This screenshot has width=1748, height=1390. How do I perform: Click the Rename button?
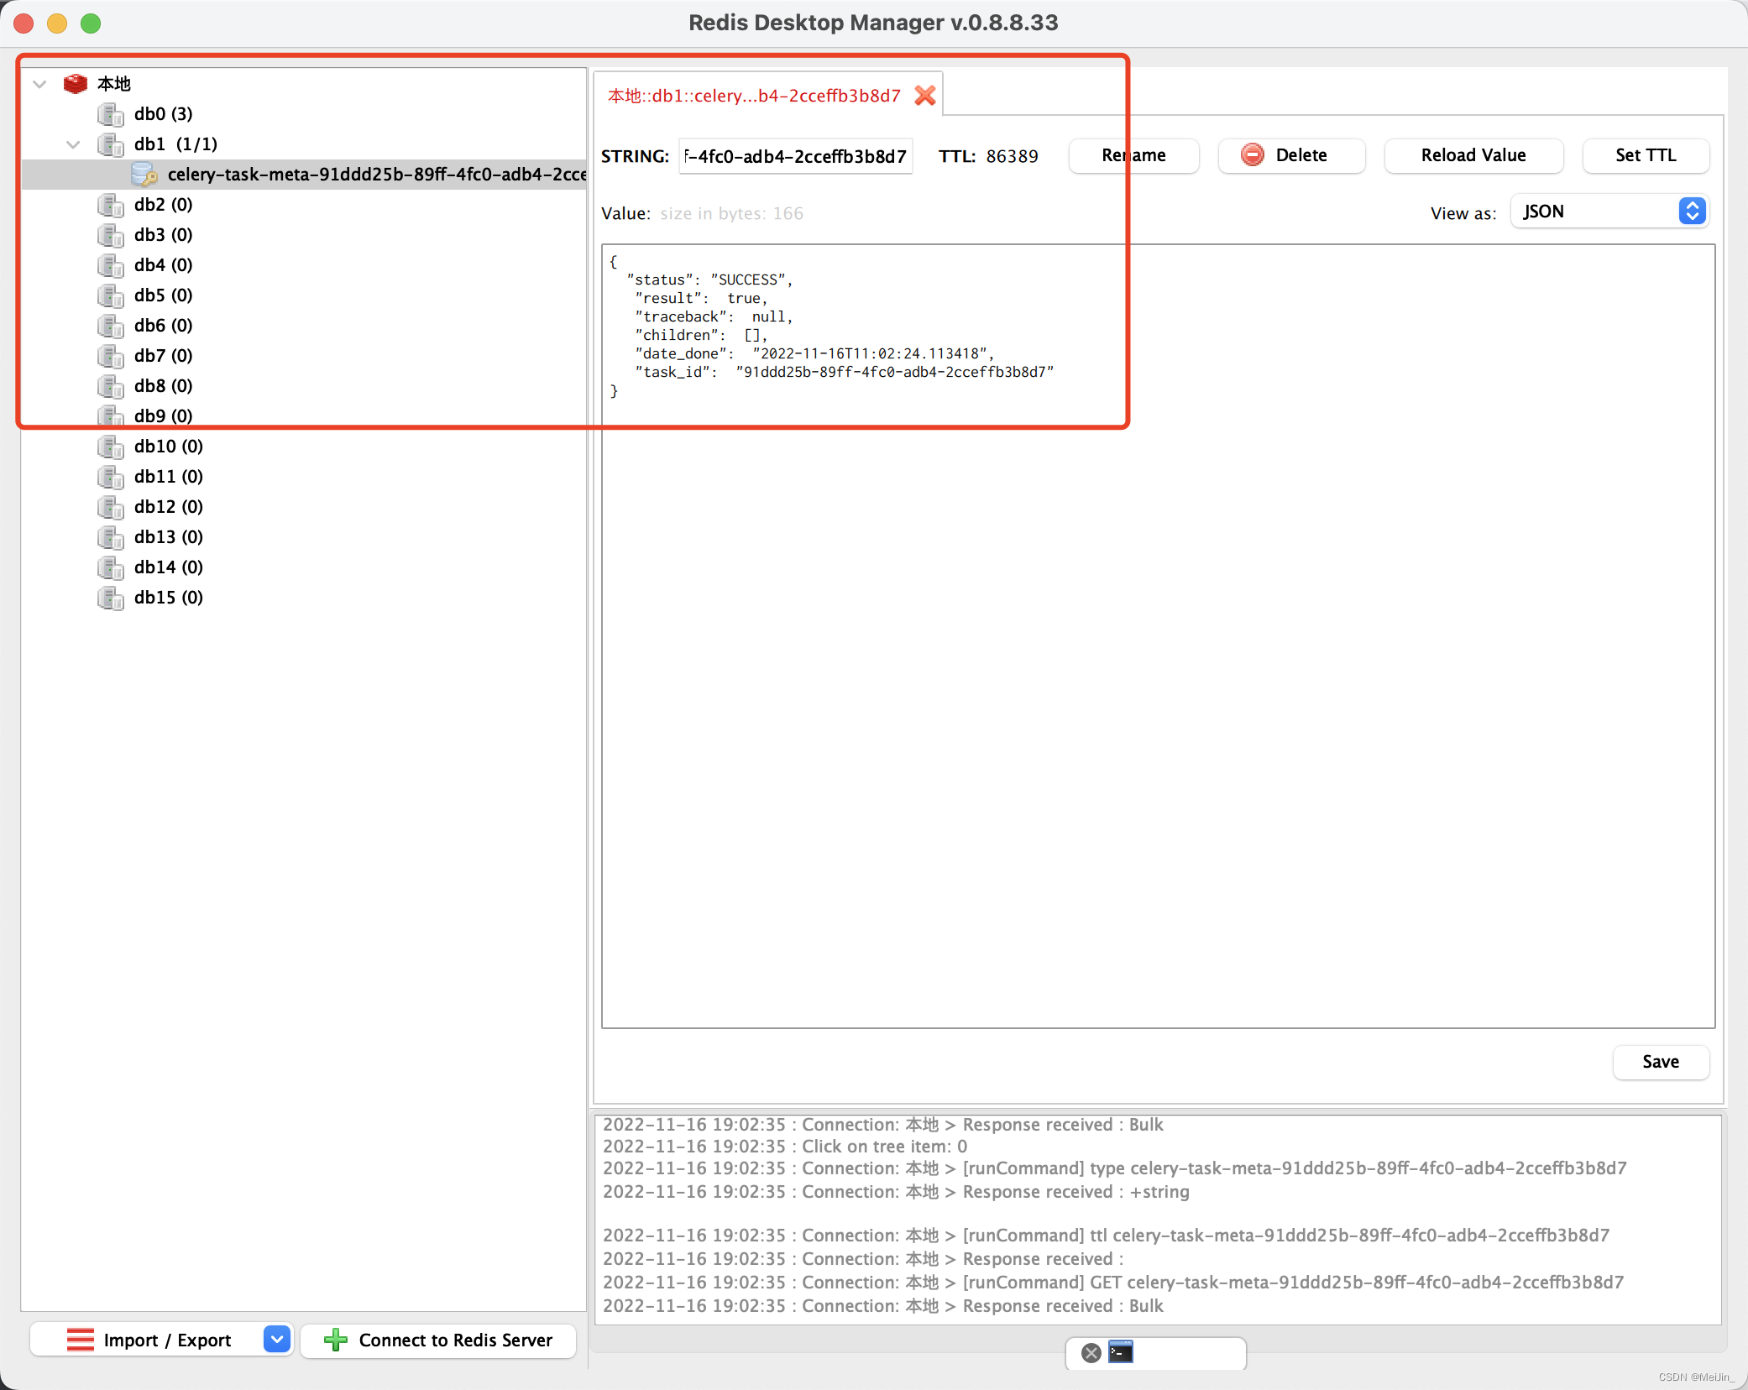[1133, 155]
